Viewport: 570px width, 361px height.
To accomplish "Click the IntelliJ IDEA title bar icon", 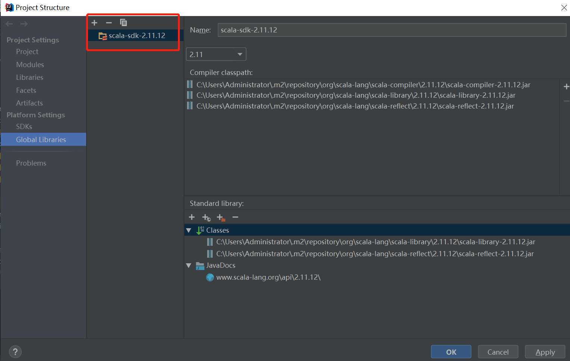I will pyautogui.click(x=9, y=7).
